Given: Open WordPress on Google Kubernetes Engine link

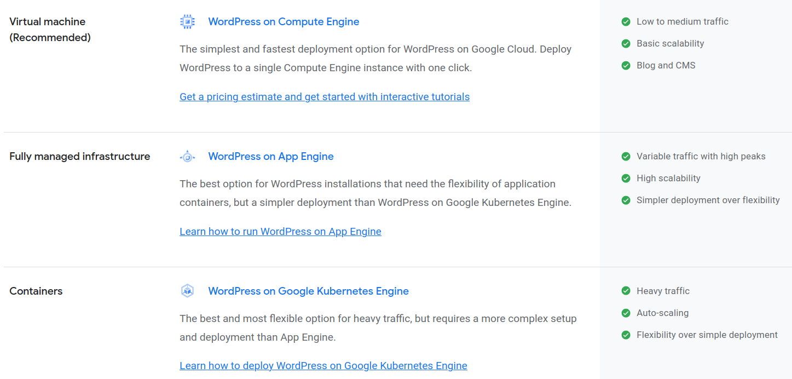Looking at the screenshot, I should [x=308, y=291].
